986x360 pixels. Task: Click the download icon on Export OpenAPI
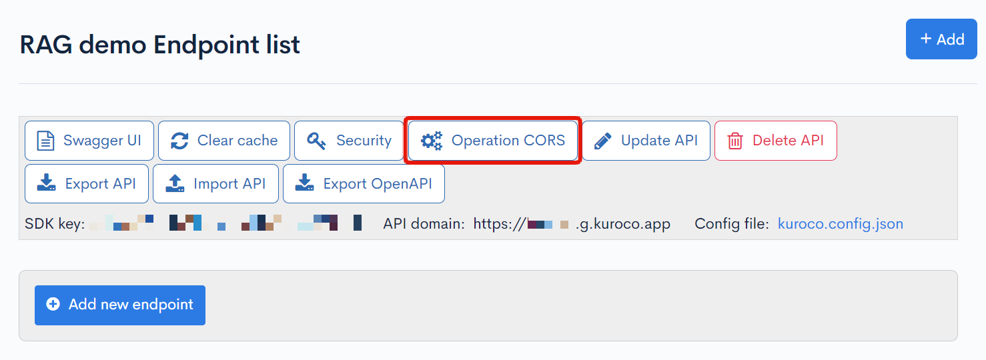point(304,183)
